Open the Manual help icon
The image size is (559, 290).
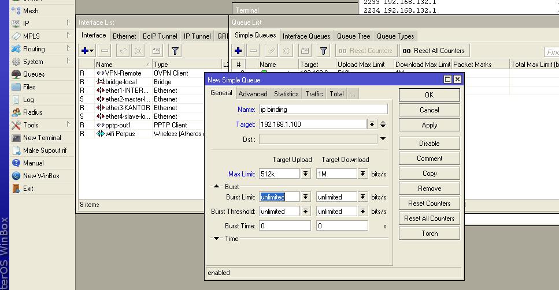point(16,163)
